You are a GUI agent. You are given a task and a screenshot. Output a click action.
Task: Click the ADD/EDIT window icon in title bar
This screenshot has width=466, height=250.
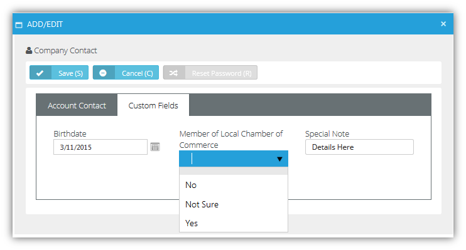pos(19,25)
